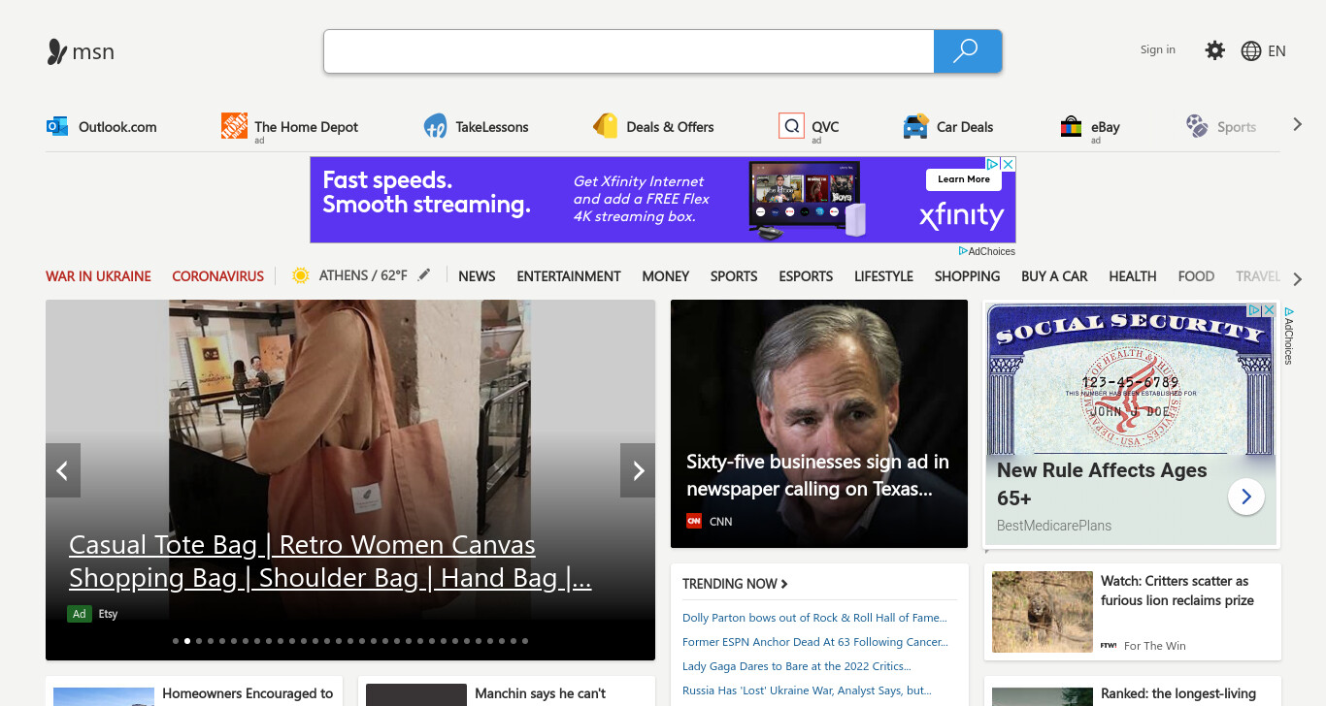Click Sign in link
This screenshot has width=1326, height=706.
point(1158,49)
